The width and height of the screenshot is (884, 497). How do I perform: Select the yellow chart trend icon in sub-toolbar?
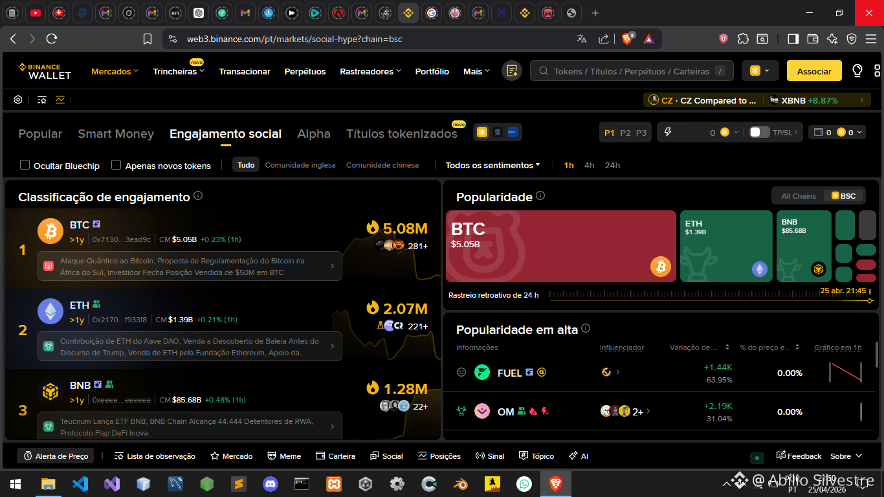pyautogui.click(x=60, y=100)
